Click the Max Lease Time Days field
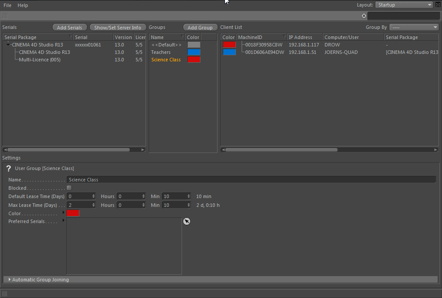 point(79,205)
